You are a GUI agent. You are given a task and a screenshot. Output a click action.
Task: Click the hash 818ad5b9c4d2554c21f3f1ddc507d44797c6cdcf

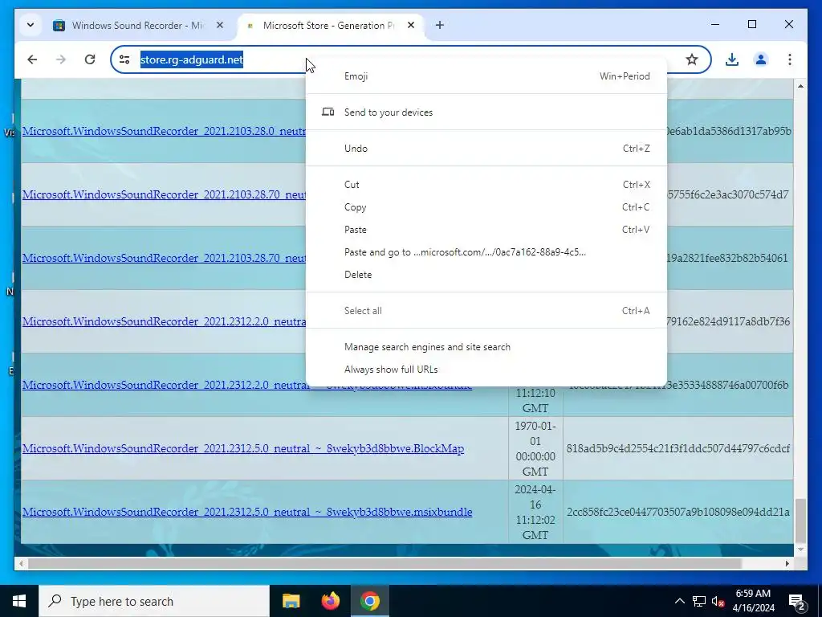[x=678, y=448]
